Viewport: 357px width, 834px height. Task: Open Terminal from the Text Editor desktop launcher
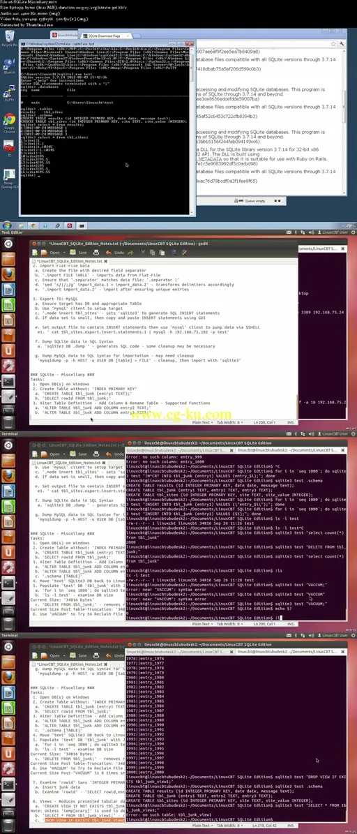(8, 382)
